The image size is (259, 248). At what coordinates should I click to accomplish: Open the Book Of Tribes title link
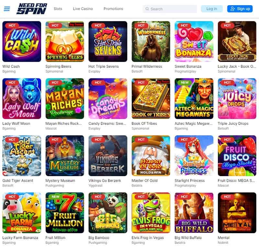[144, 123]
